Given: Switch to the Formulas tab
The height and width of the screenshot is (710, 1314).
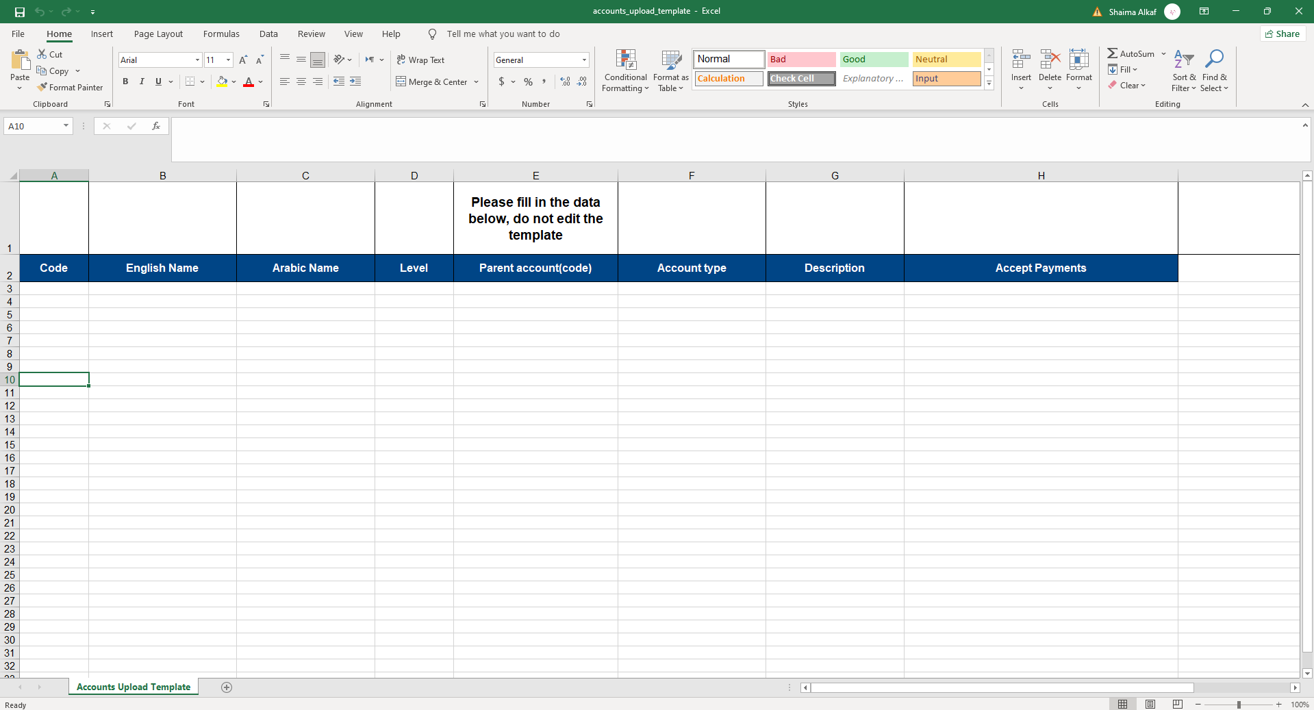Looking at the screenshot, I should (x=221, y=34).
